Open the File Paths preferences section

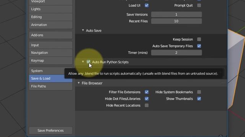pyautogui.click(x=51, y=86)
